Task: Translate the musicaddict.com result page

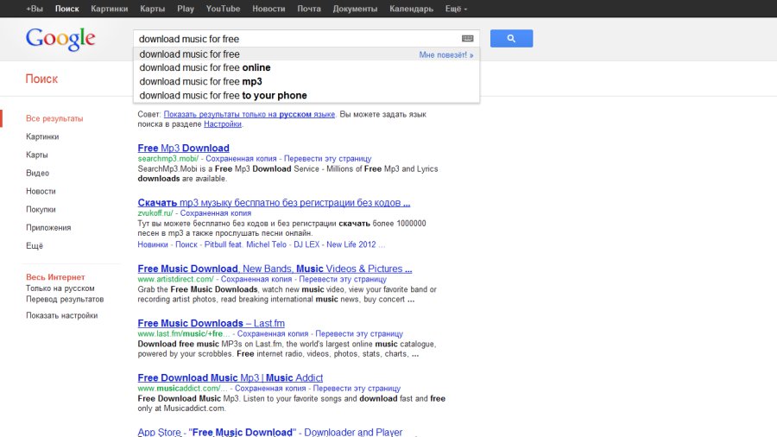Action: pos(357,389)
